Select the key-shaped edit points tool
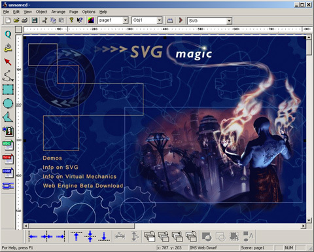Image resolution: width=314 pixels, height=252 pixels. pos(8,48)
